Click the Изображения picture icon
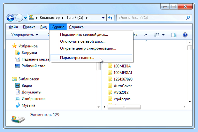 click(x=18, y=99)
